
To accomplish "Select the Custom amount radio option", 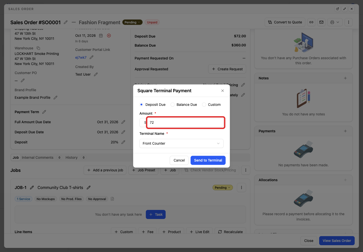I will (204, 105).
